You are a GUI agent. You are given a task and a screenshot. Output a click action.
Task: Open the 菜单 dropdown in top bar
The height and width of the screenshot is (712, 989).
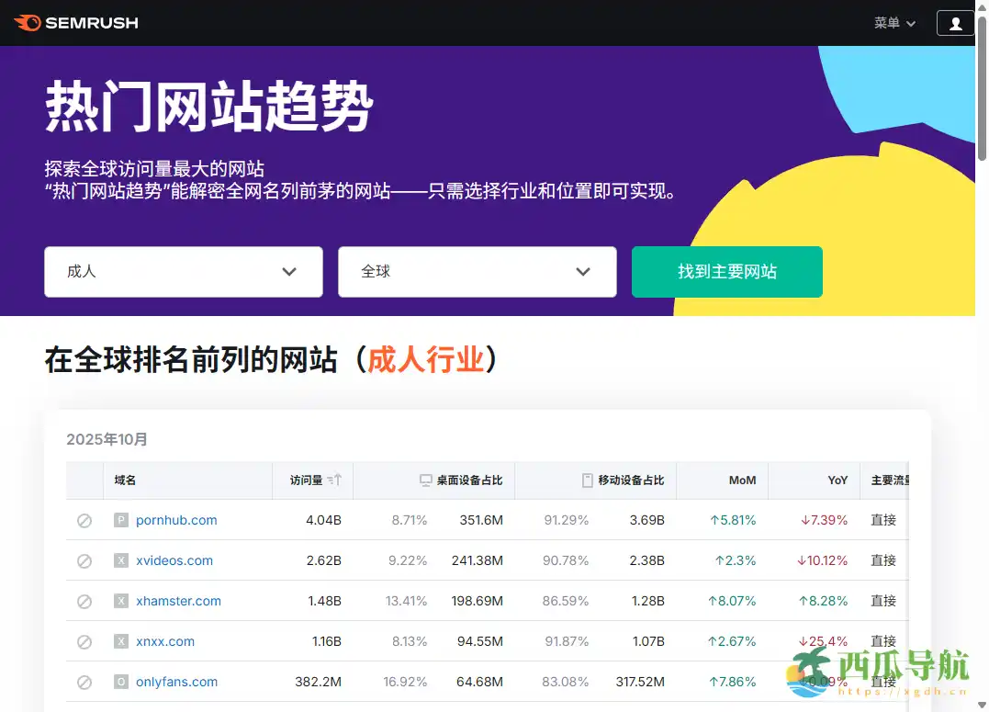(x=893, y=23)
